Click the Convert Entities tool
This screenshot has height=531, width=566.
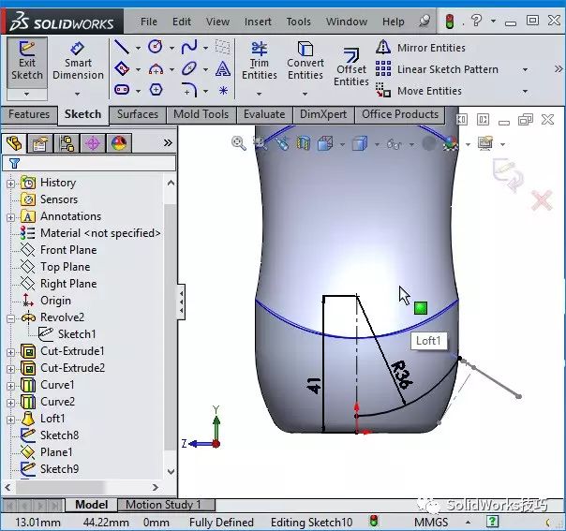coord(305,61)
